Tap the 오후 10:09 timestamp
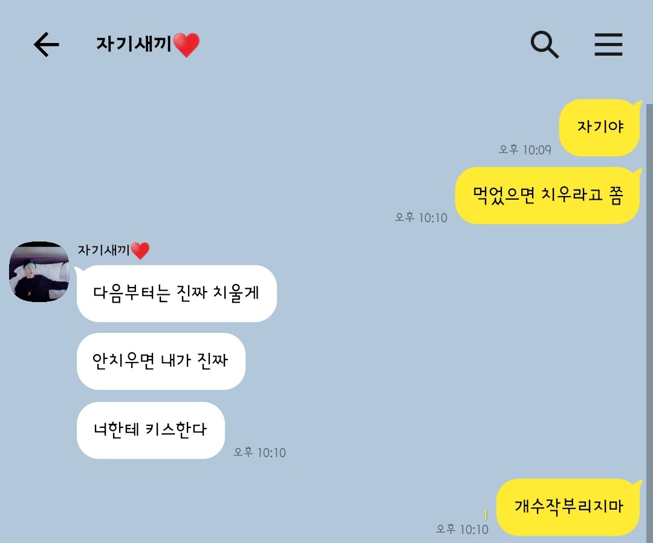The image size is (653, 543). (525, 150)
